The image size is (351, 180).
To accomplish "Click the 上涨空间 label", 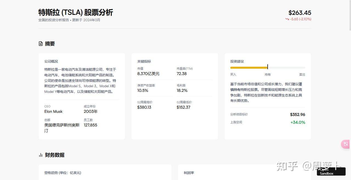I will pyautogui.click(x=236, y=122).
